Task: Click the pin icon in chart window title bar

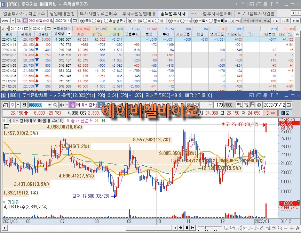Action: click(266, 95)
